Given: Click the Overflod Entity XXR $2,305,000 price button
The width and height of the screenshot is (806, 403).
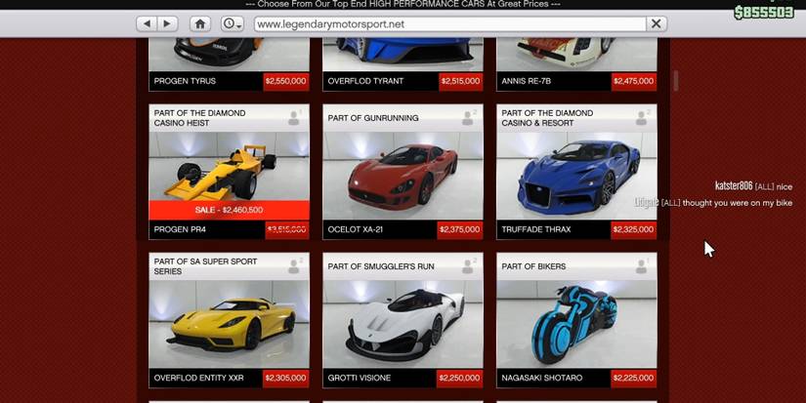Looking at the screenshot, I should (286, 378).
